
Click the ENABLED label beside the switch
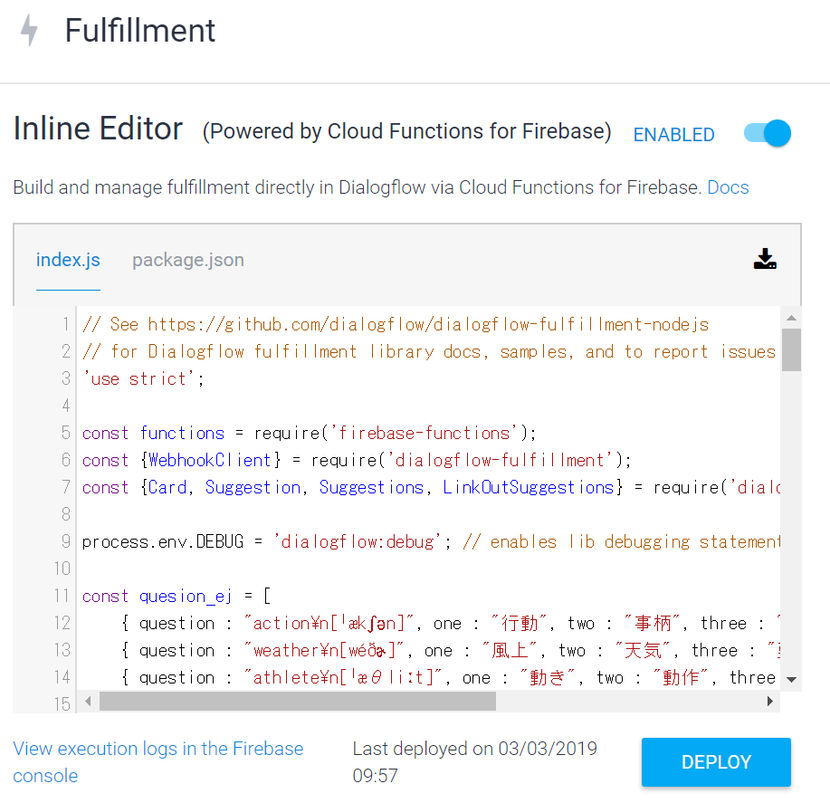pos(673,135)
